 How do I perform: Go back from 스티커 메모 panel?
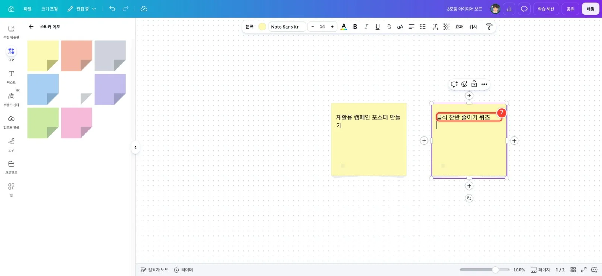coord(31,27)
